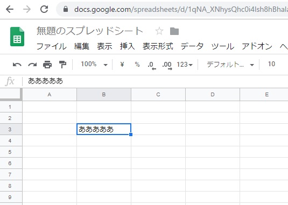The image size is (288, 205).
Task: Open the 表示形式 menu
Action: point(158,46)
